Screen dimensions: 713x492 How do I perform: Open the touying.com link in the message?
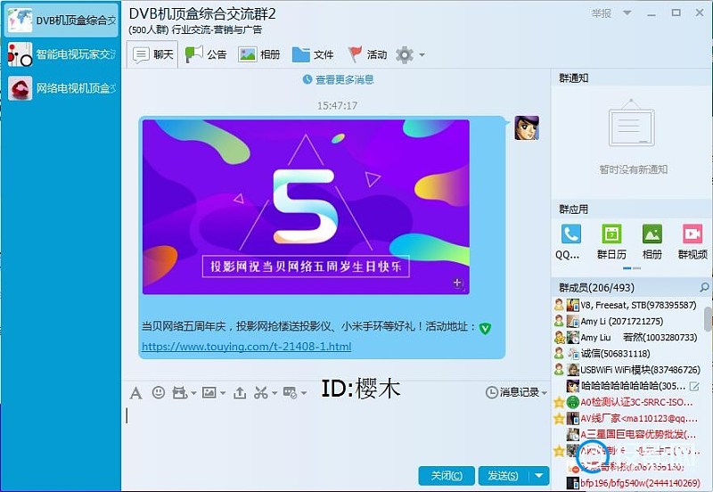[247, 347]
